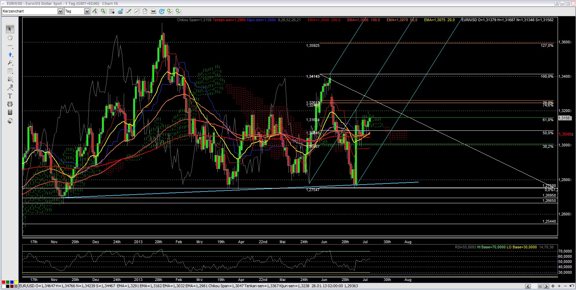
Task: Click the refresh chart clock icon
Action: tap(162, 11)
